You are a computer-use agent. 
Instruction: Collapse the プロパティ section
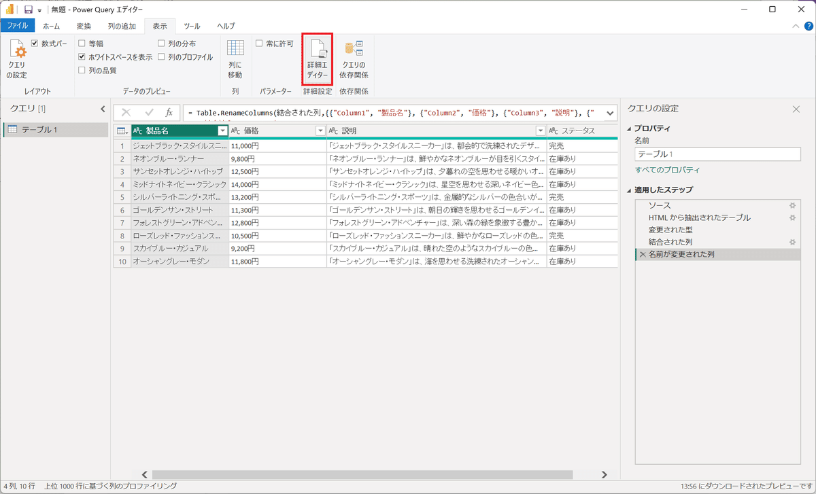(629, 128)
